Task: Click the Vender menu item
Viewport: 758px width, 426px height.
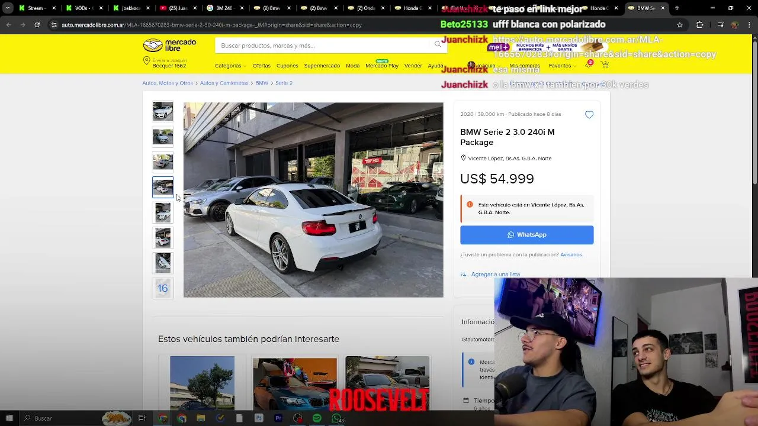Action: pyautogui.click(x=413, y=66)
